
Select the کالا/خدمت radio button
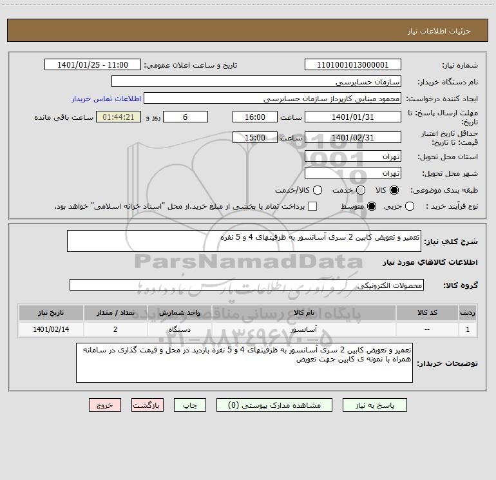(318, 190)
